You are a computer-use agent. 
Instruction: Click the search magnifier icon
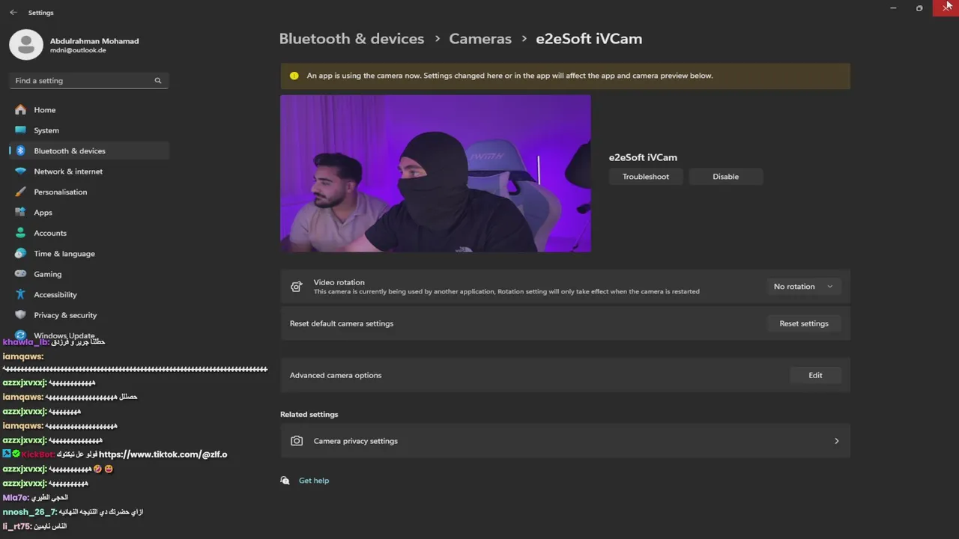(x=158, y=81)
